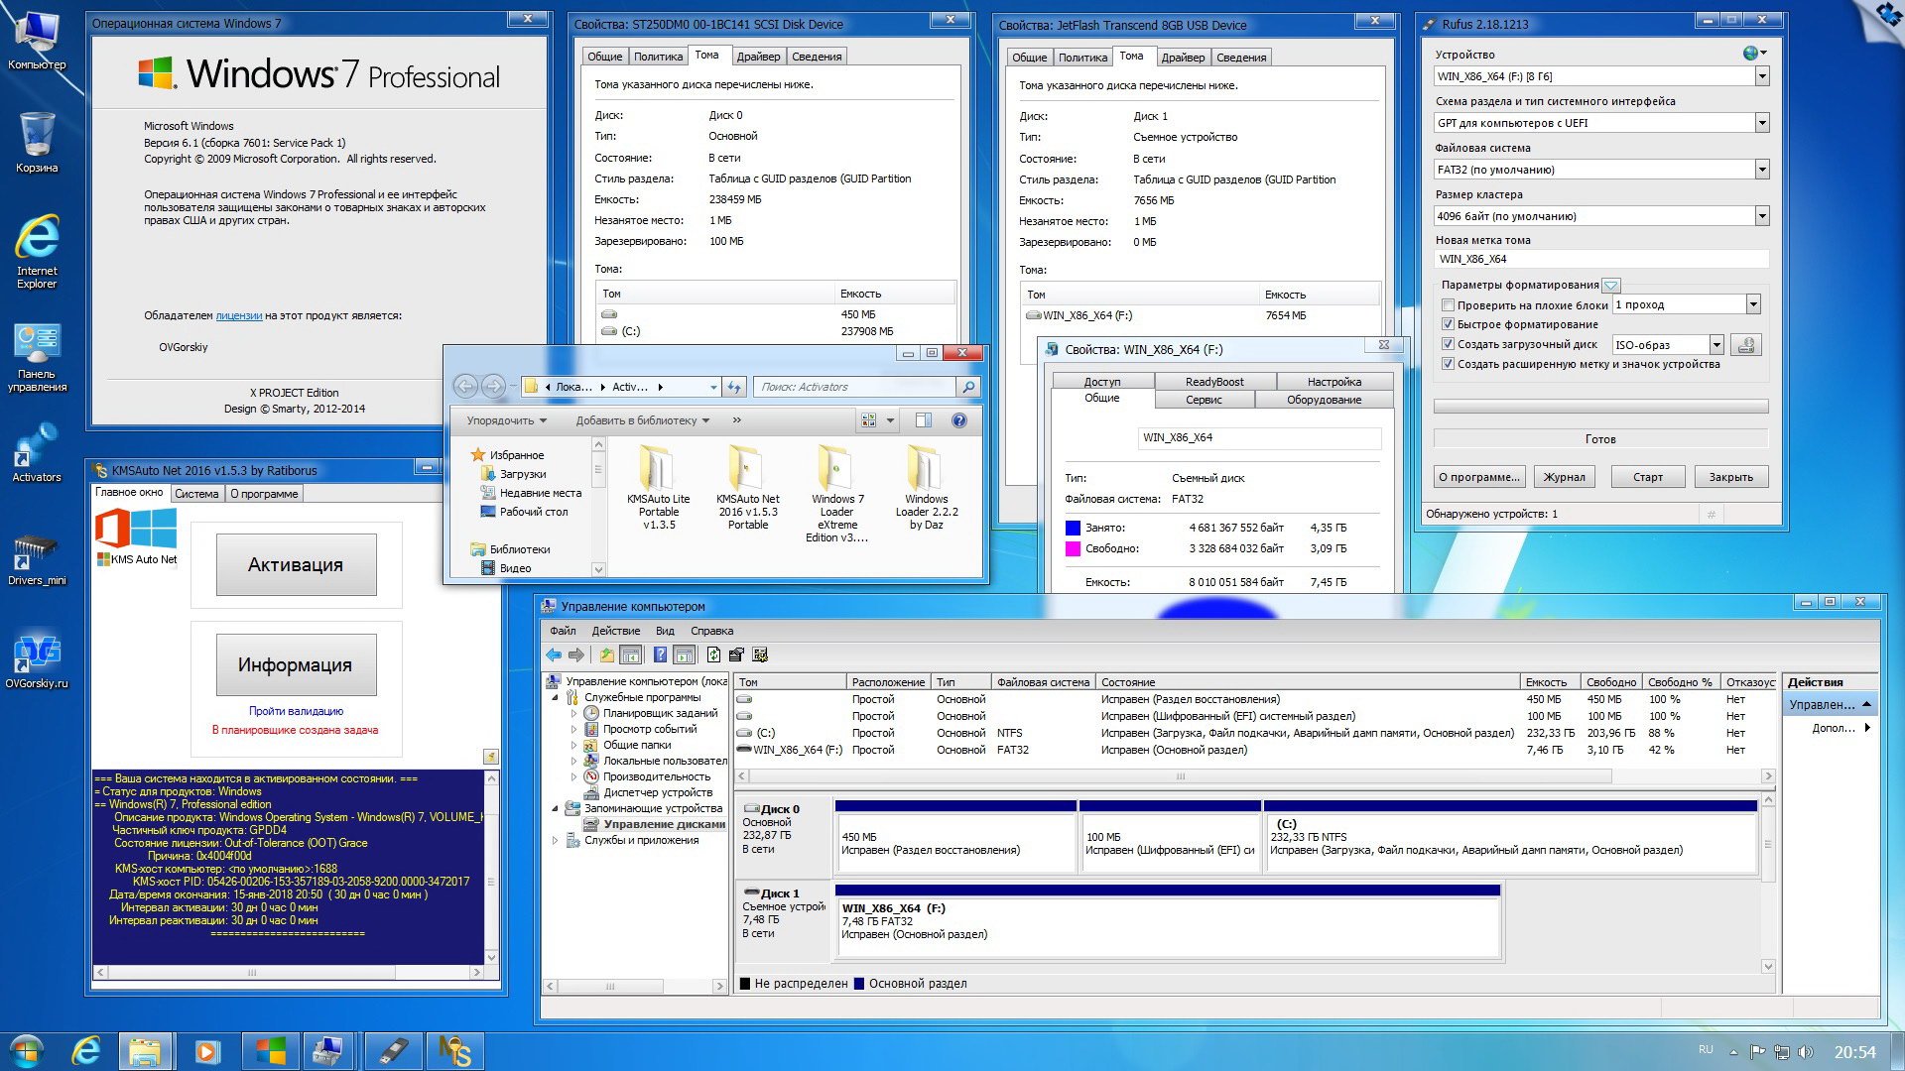Click the Control Panel desktop icon

[x=37, y=357]
